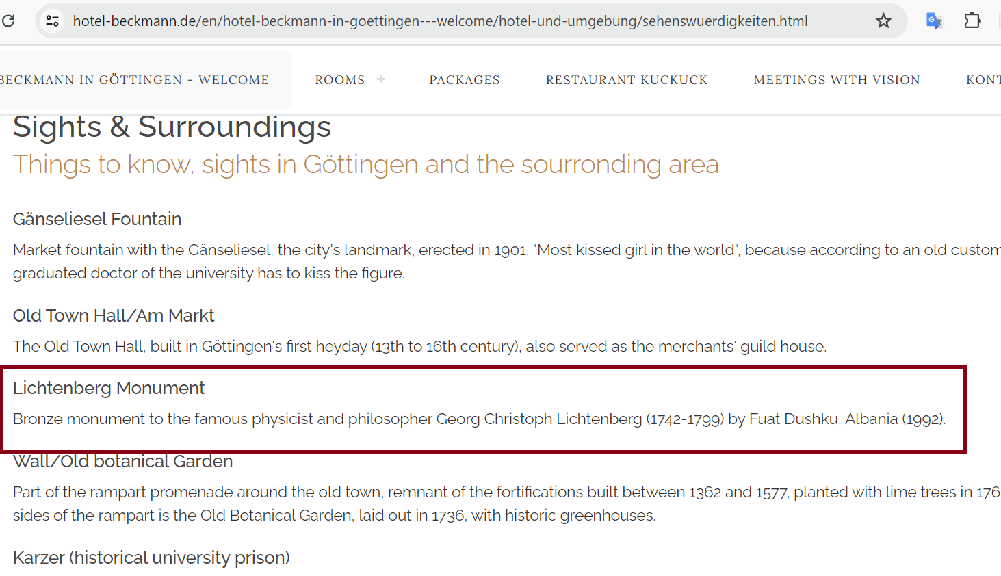Click the Lichtenberg Monument heading
The width and height of the screenshot is (1001, 576).
click(x=109, y=388)
